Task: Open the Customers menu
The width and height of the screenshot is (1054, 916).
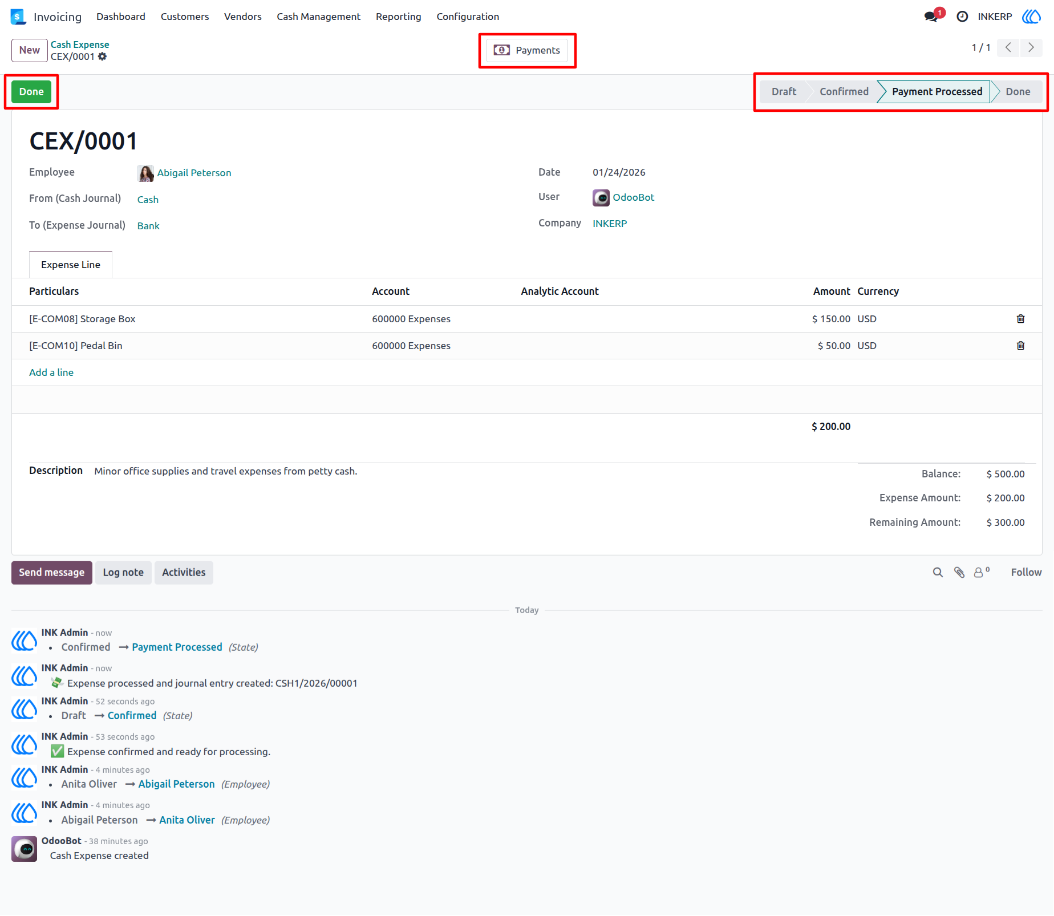Action: (185, 17)
